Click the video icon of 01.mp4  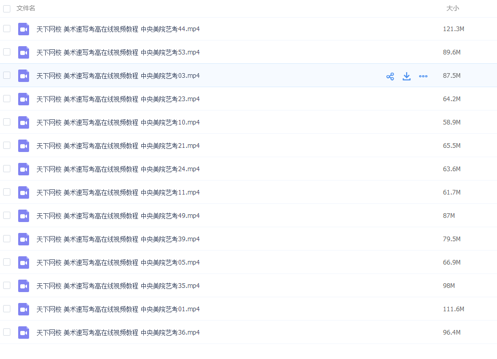23,309
